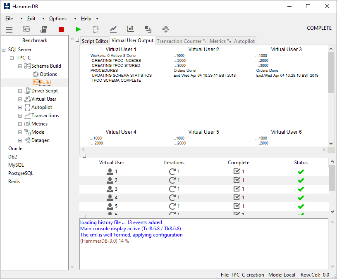Collapse the TPC-C tree node
The height and width of the screenshot is (279, 337).
(x=12, y=58)
